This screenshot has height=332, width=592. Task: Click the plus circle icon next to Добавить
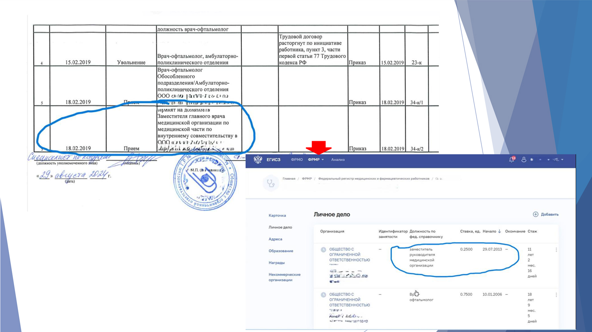click(x=535, y=214)
